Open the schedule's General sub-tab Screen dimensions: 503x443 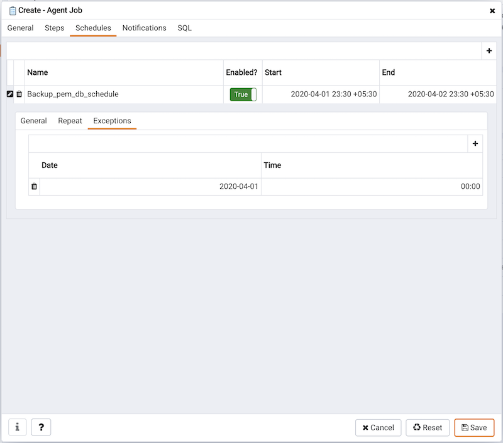[x=34, y=121]
